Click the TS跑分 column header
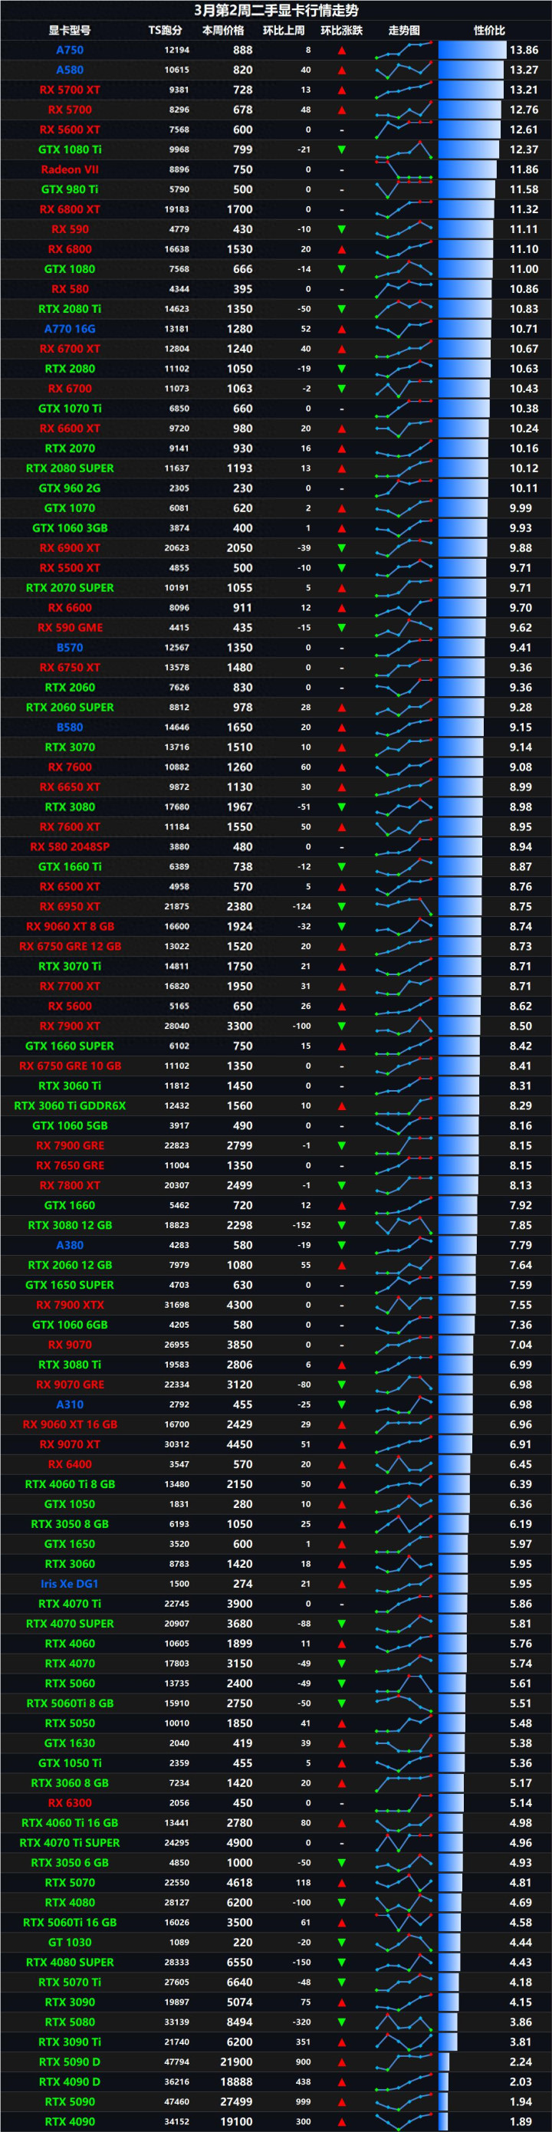552x2132 pixels. coord(166,31)
